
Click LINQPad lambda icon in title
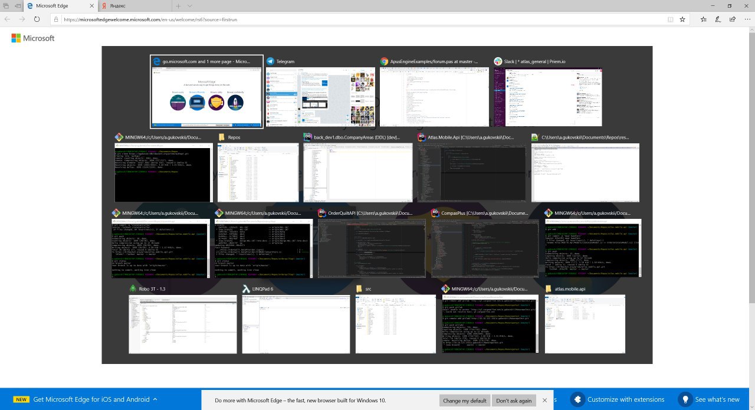point(246,289)
